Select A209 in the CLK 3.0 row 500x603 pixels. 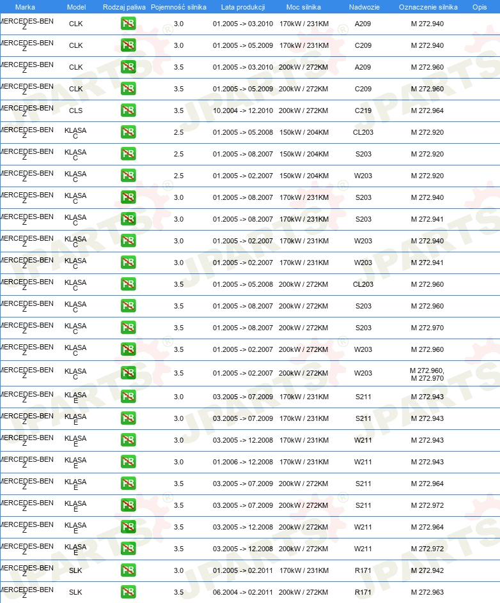coord(363,24)
